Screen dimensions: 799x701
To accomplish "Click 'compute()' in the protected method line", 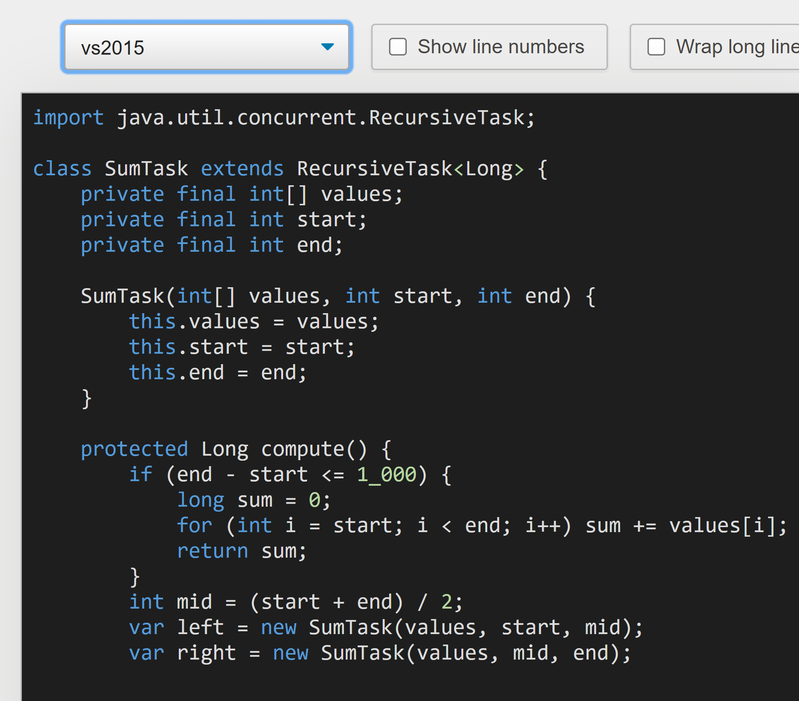I will tap(314, 449).
